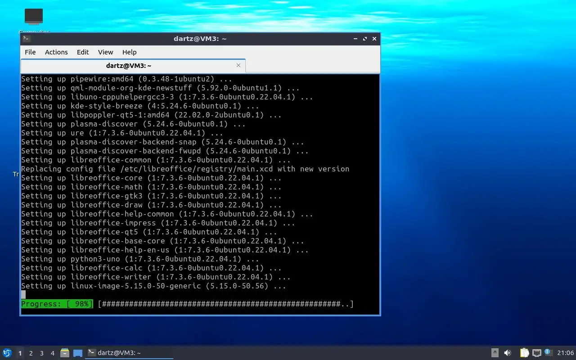The height and width of the screenshot is (360, 576).
Task: Click the terminal icon in the title bar
Action: (26, 39)
